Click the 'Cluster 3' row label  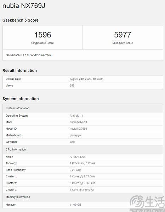point(11,190)
